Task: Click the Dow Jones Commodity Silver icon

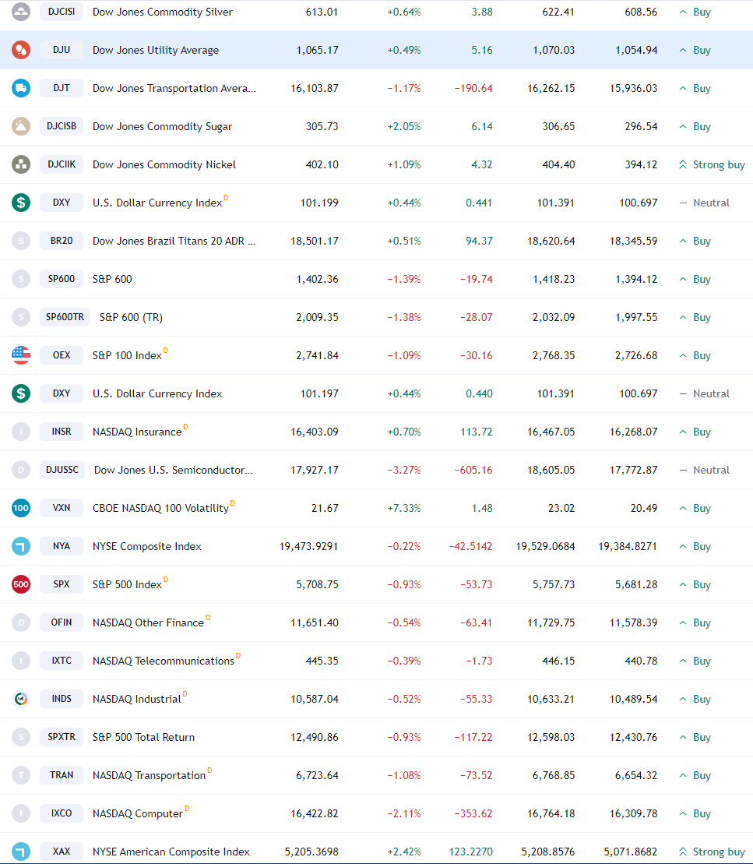Action: [21, 12]
